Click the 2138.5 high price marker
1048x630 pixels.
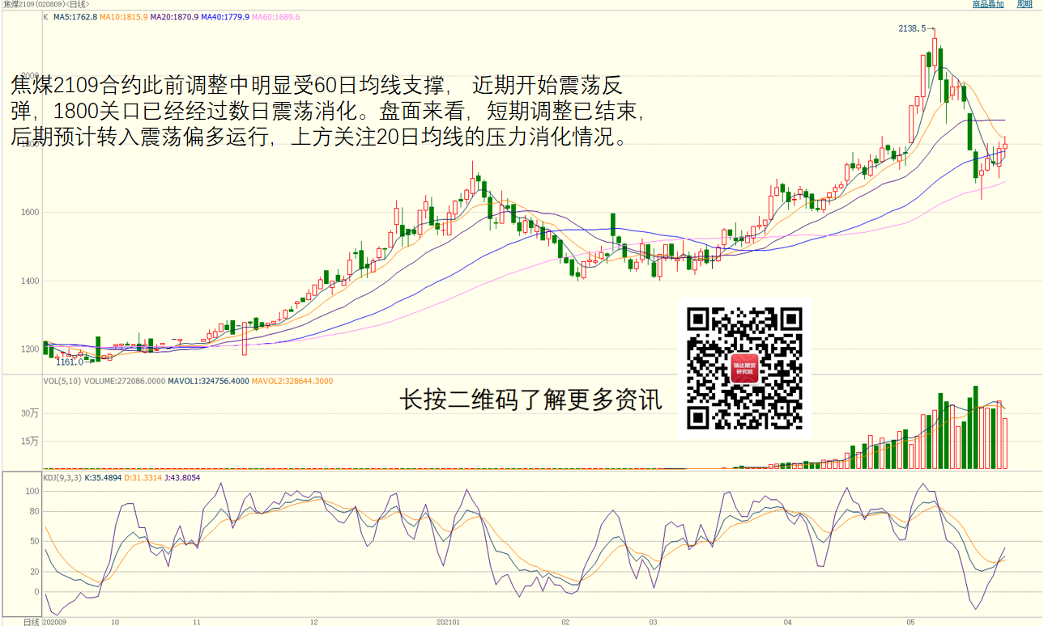[912, 28]
